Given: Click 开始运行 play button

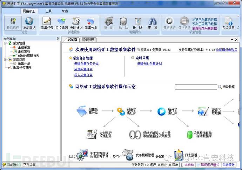Looking at the screenshot, I should (169, 21).
